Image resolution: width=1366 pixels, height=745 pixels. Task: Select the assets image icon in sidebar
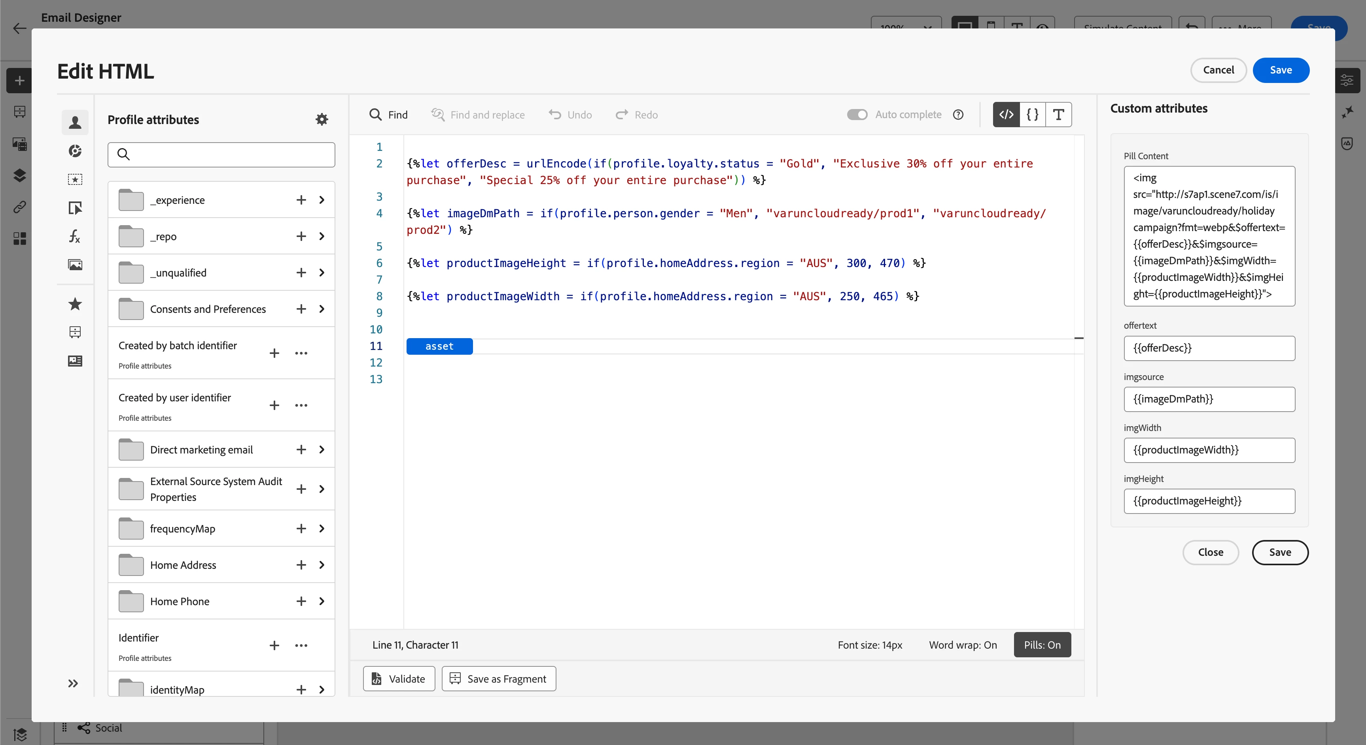click(x=75, y=265)
